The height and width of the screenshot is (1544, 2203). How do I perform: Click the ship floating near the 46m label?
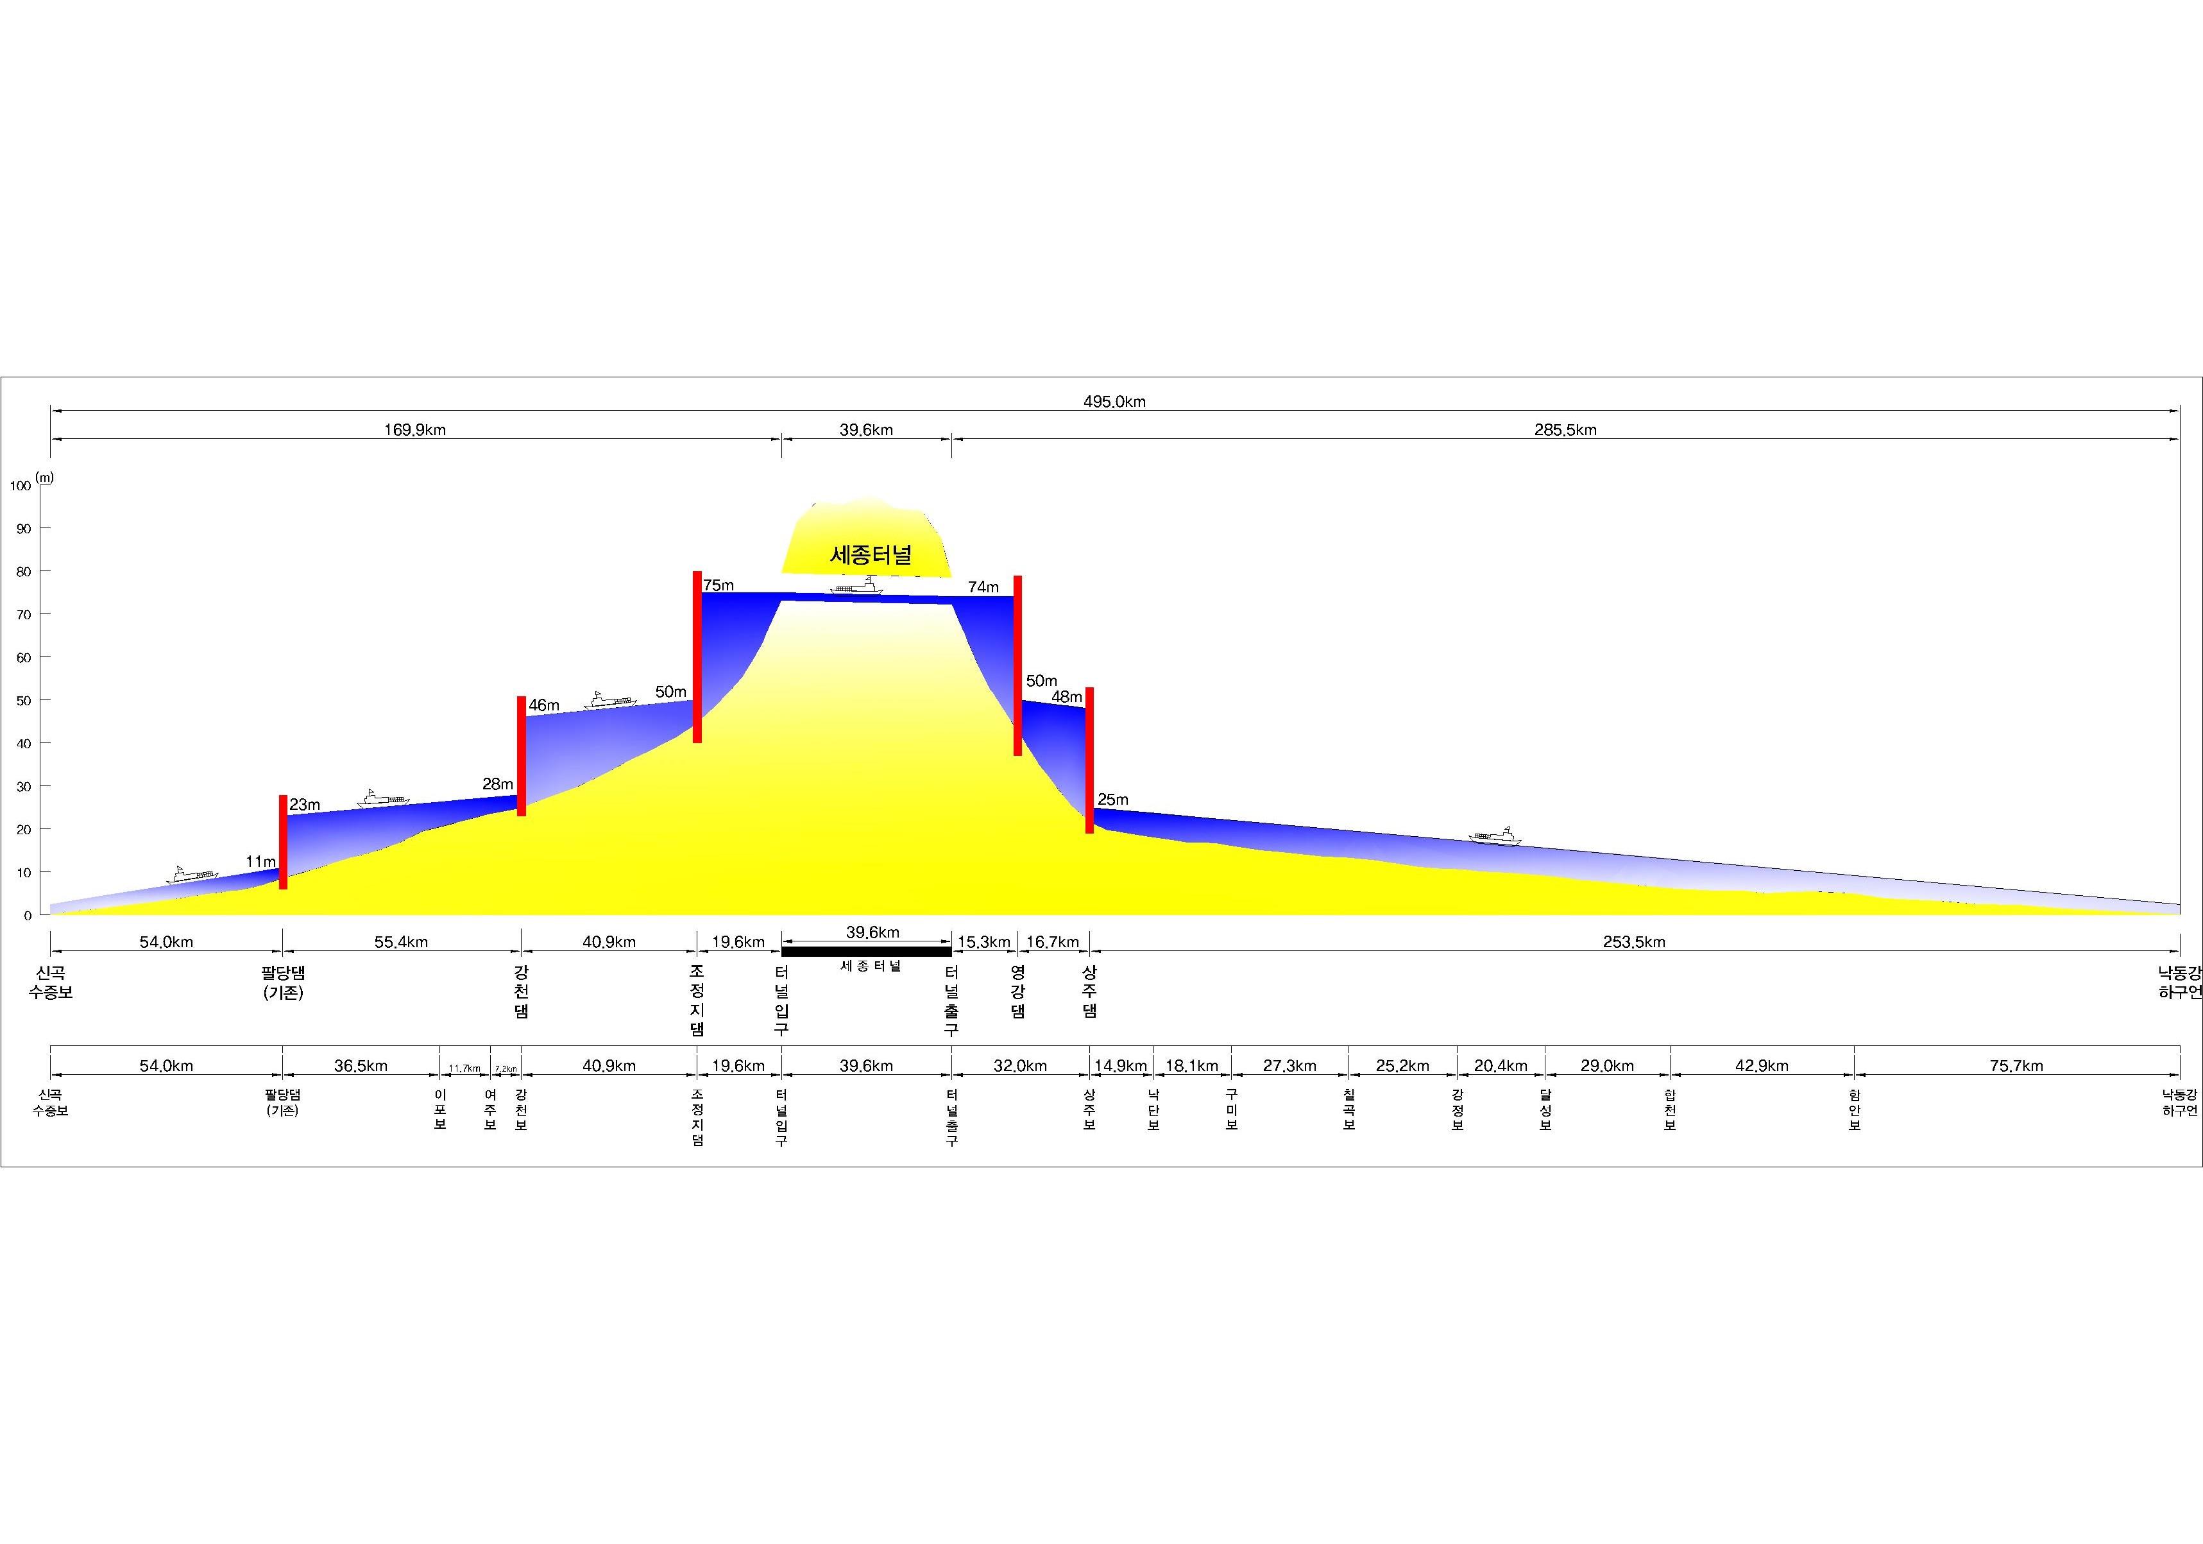point(610,699)
